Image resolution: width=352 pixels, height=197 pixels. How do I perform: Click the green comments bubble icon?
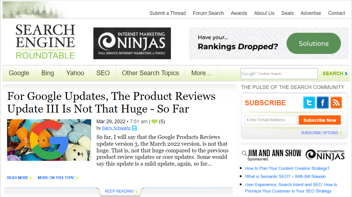(155, 122)
